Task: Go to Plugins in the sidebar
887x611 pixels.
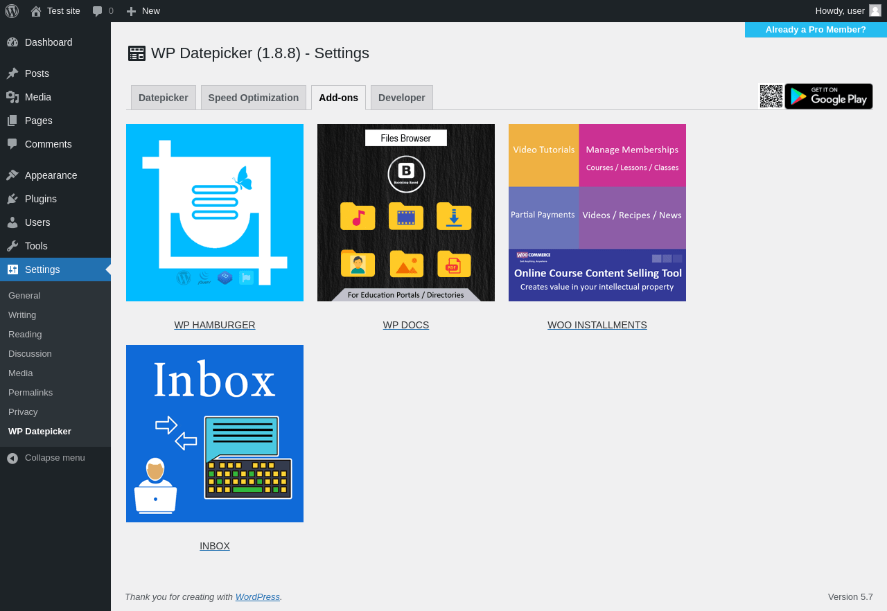Action: [55, 199]
